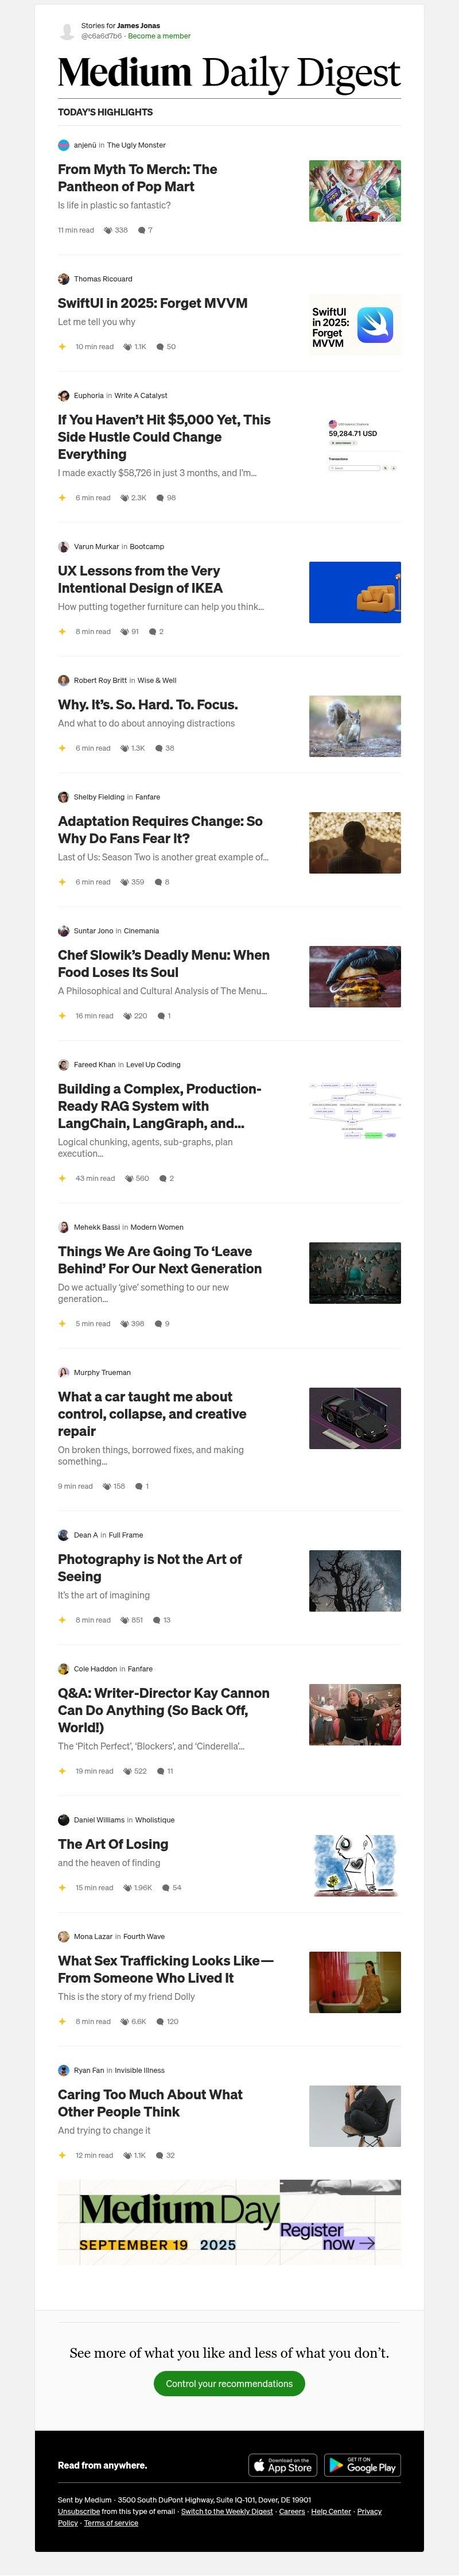
Task: Click the Unsubscribe link in footer
Action: [x=79, y=2511]
